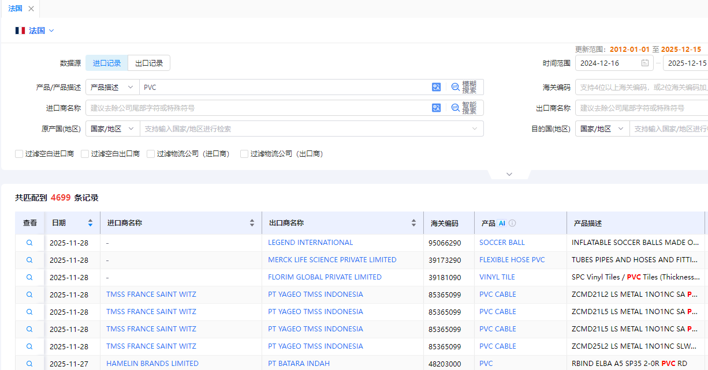
Task: Select import records tab
Action: (107, 63)
